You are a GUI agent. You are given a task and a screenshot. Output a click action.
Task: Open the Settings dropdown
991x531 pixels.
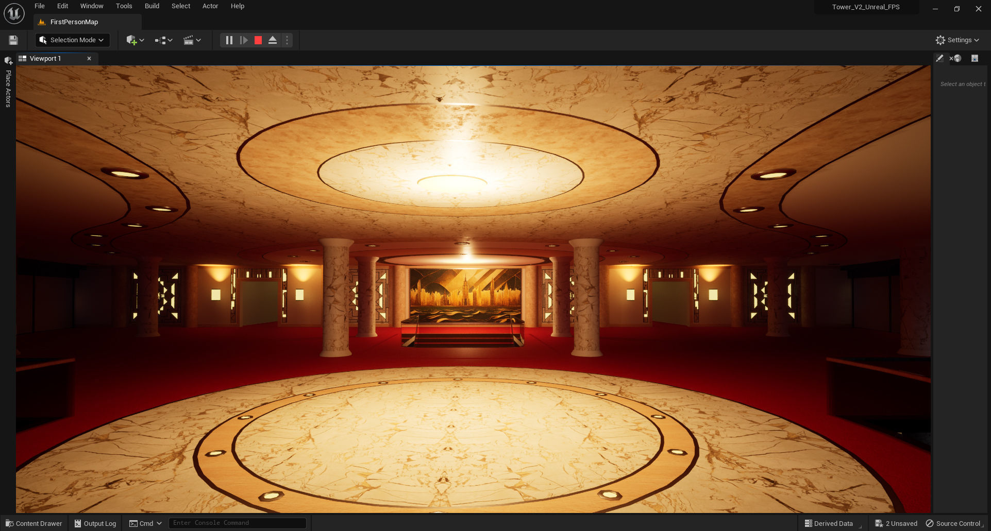pos(958,40)
